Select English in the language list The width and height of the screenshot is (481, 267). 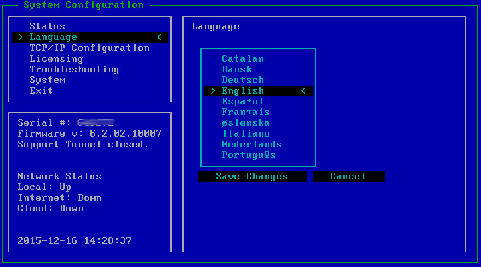tap(259, 91)
